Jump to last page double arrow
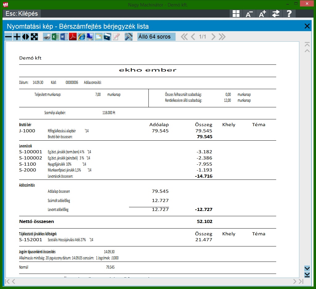 click(222, 37)
